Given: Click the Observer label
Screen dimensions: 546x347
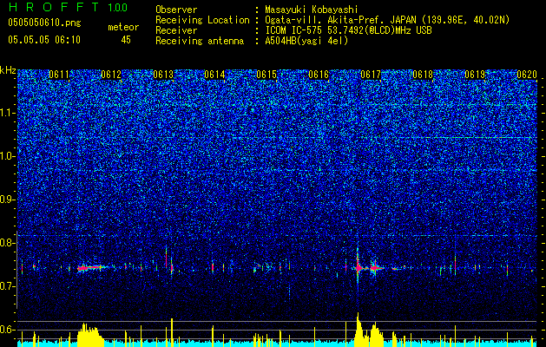Looking at the screenshot, I should pos(176,10).
